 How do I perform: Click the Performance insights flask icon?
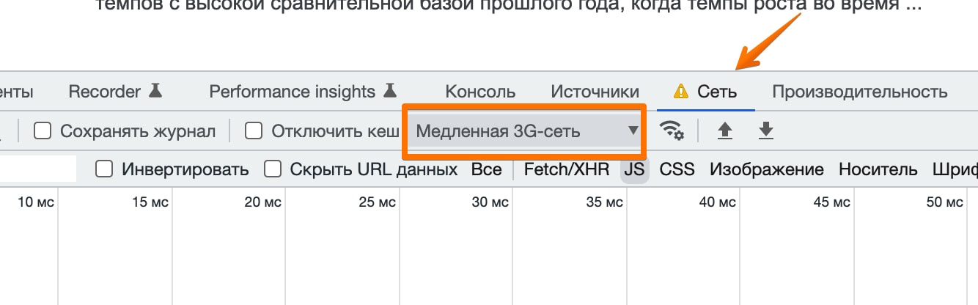pyautogui.click(x=389, y=91)
